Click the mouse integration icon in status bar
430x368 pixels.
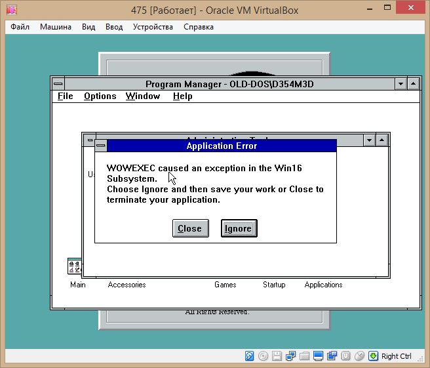(x=359, y=356)
